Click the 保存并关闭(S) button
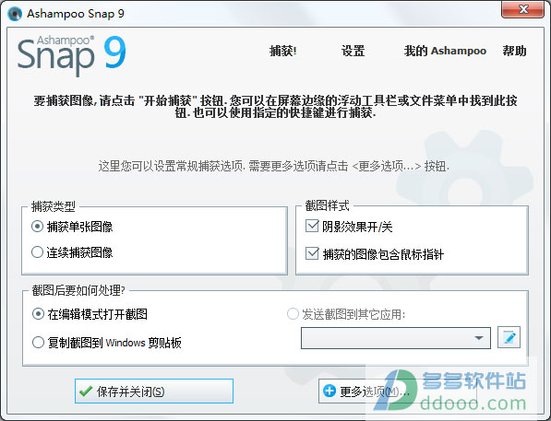 point(154,391)
